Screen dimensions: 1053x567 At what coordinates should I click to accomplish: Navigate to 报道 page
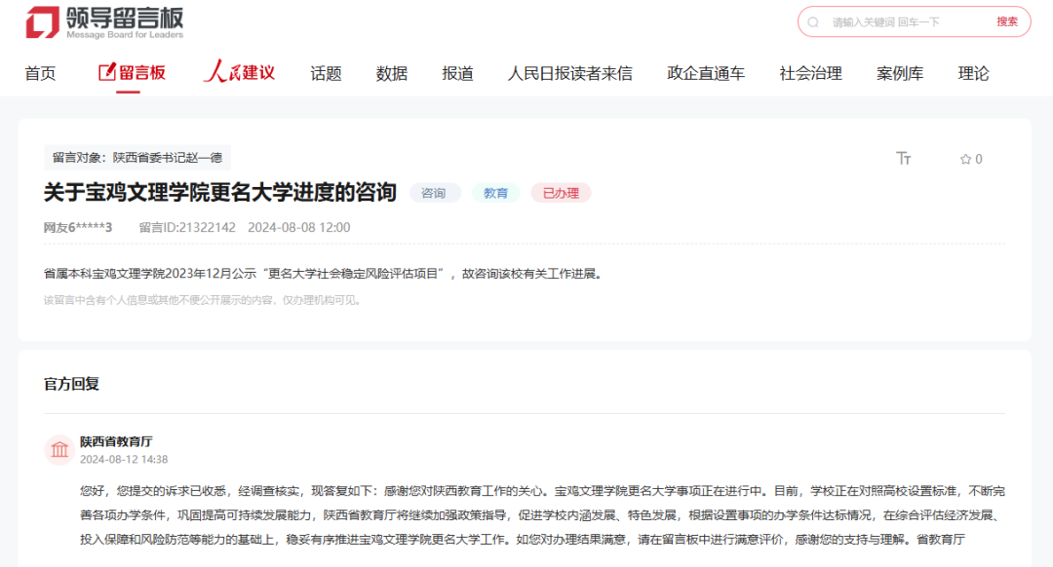[x=457, y=73]
